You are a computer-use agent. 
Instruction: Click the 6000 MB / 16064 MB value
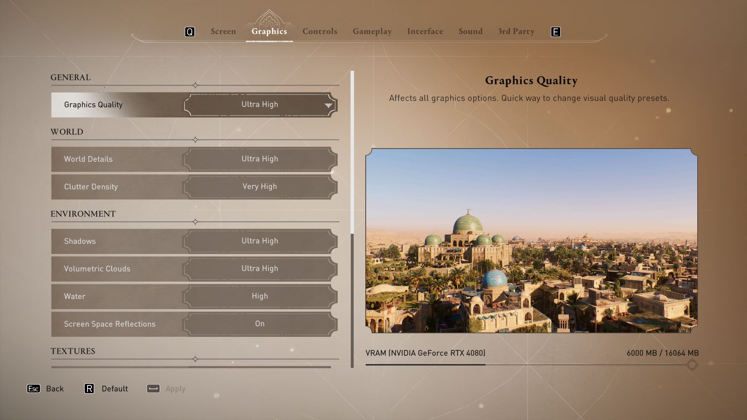click(663, 353)
